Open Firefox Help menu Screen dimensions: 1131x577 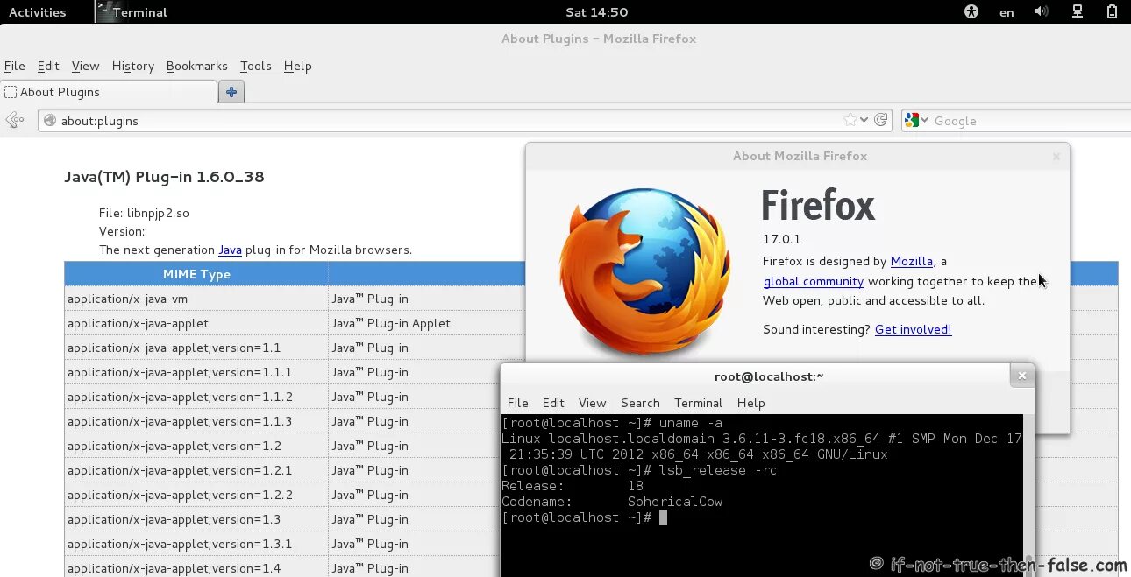point(298,66)
